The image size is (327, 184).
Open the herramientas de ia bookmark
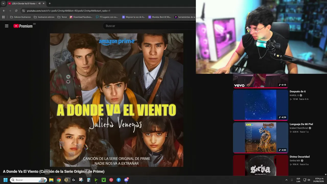point(185,17)
